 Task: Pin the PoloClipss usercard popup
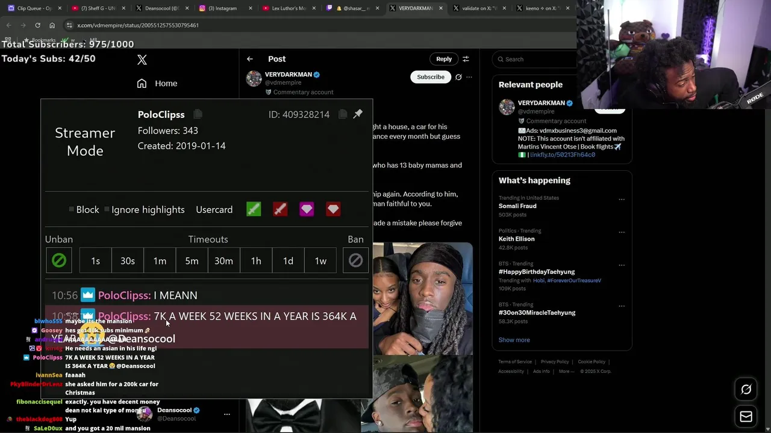(x=358, y=114)
